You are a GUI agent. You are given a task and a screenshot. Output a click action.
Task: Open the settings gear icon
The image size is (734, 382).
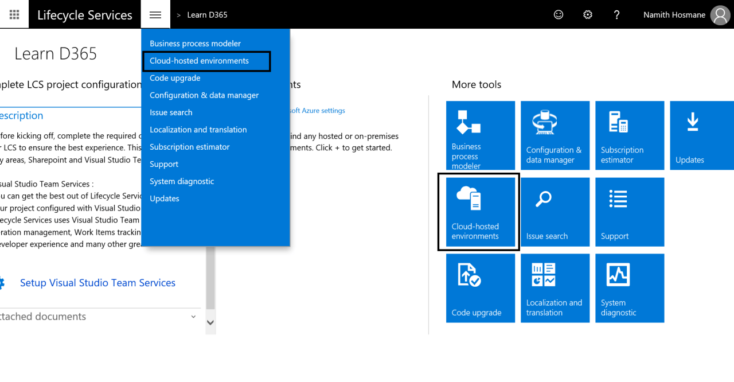587,14
